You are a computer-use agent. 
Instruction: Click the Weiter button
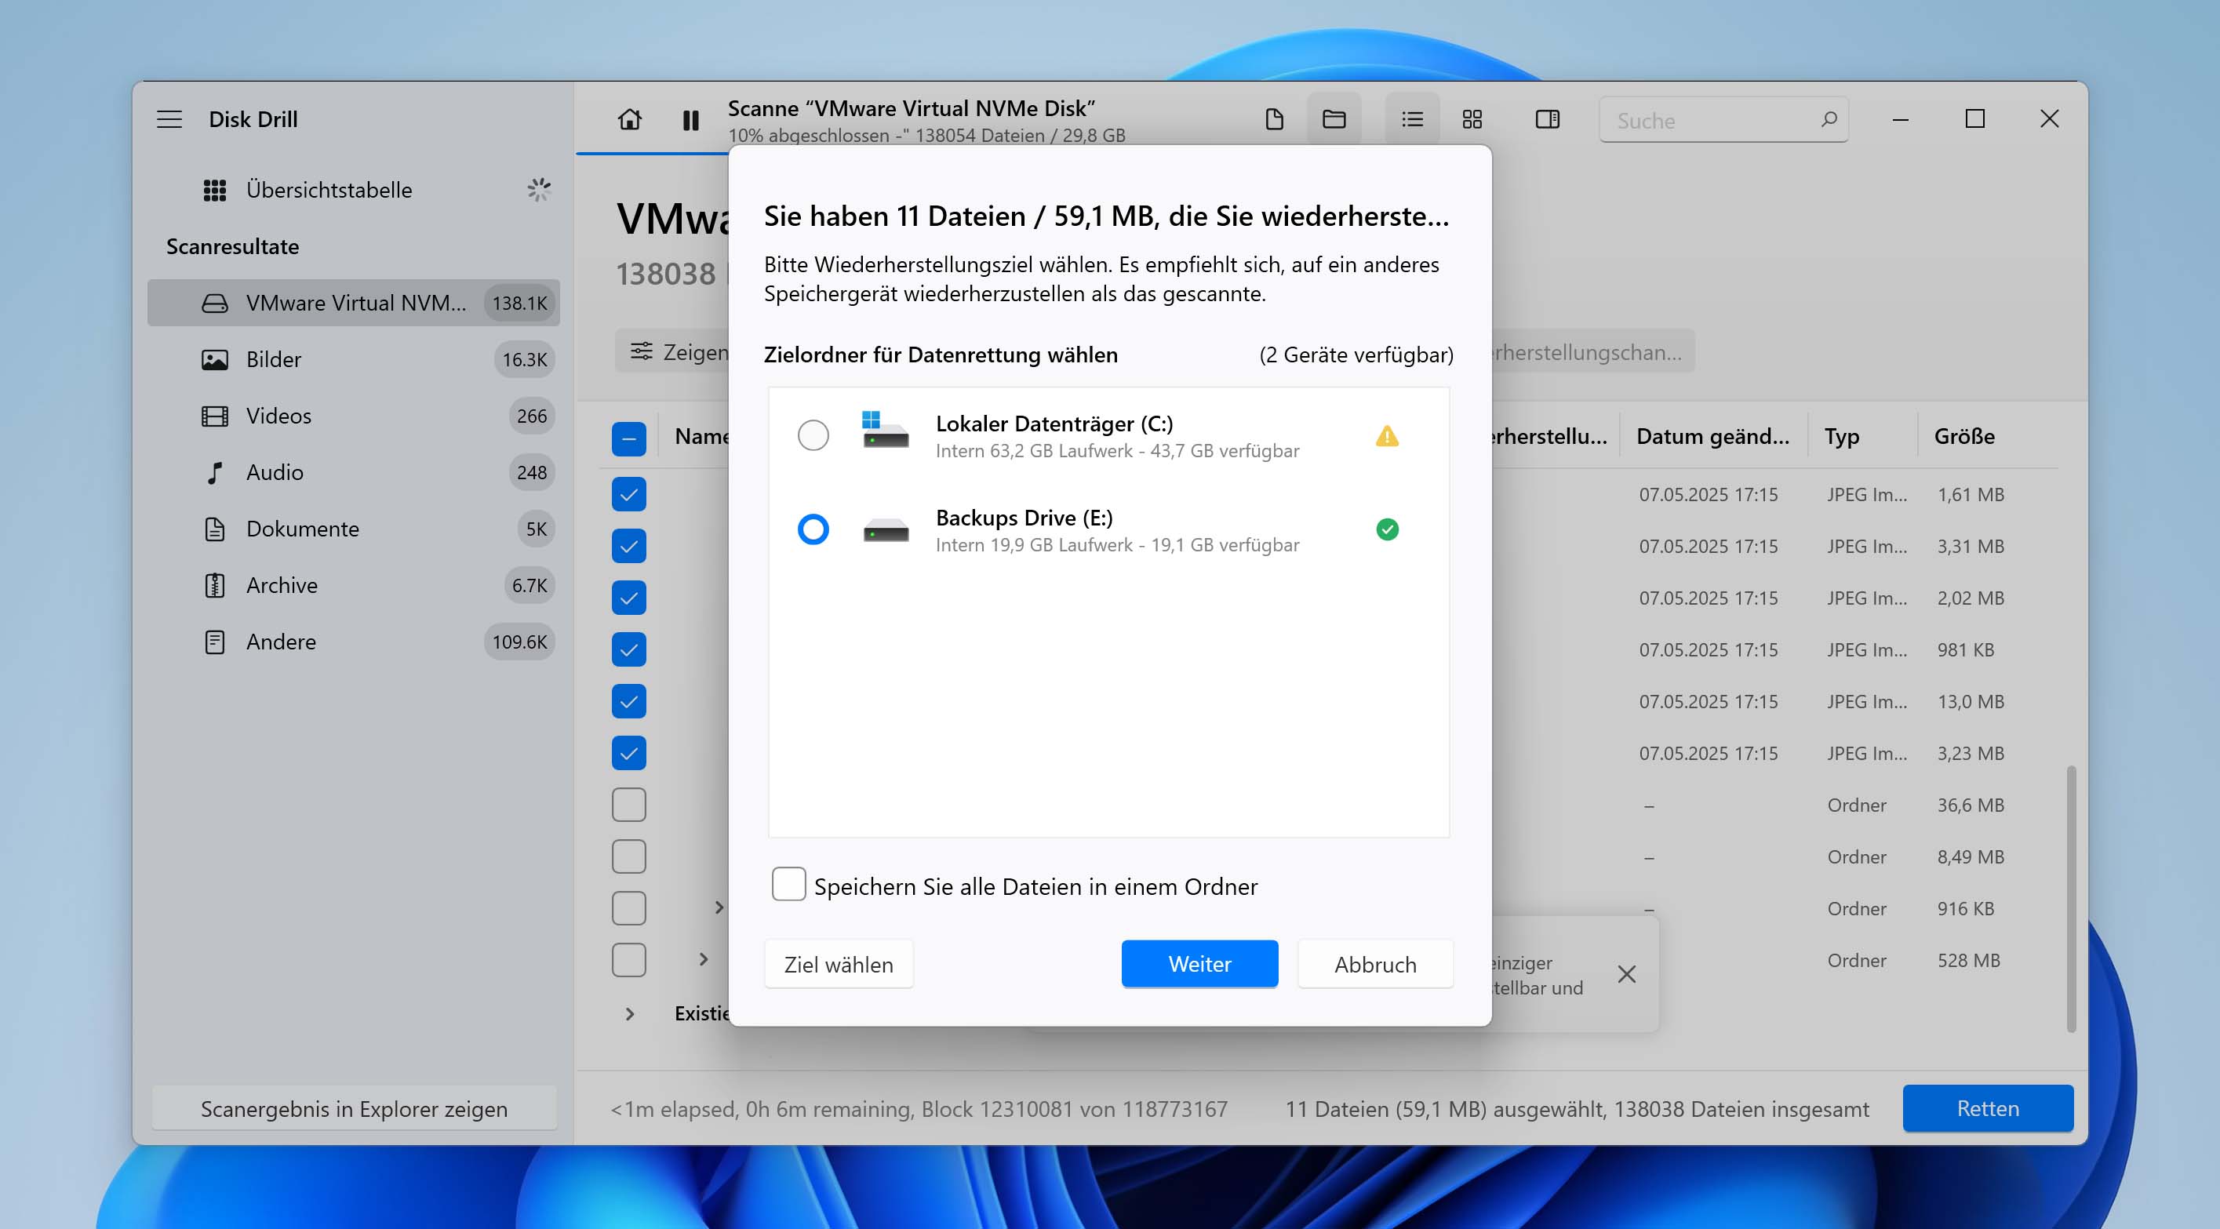click(1199, 964)
